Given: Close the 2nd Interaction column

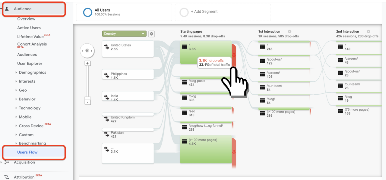Looking at the screenshot, I should point(368,31).
